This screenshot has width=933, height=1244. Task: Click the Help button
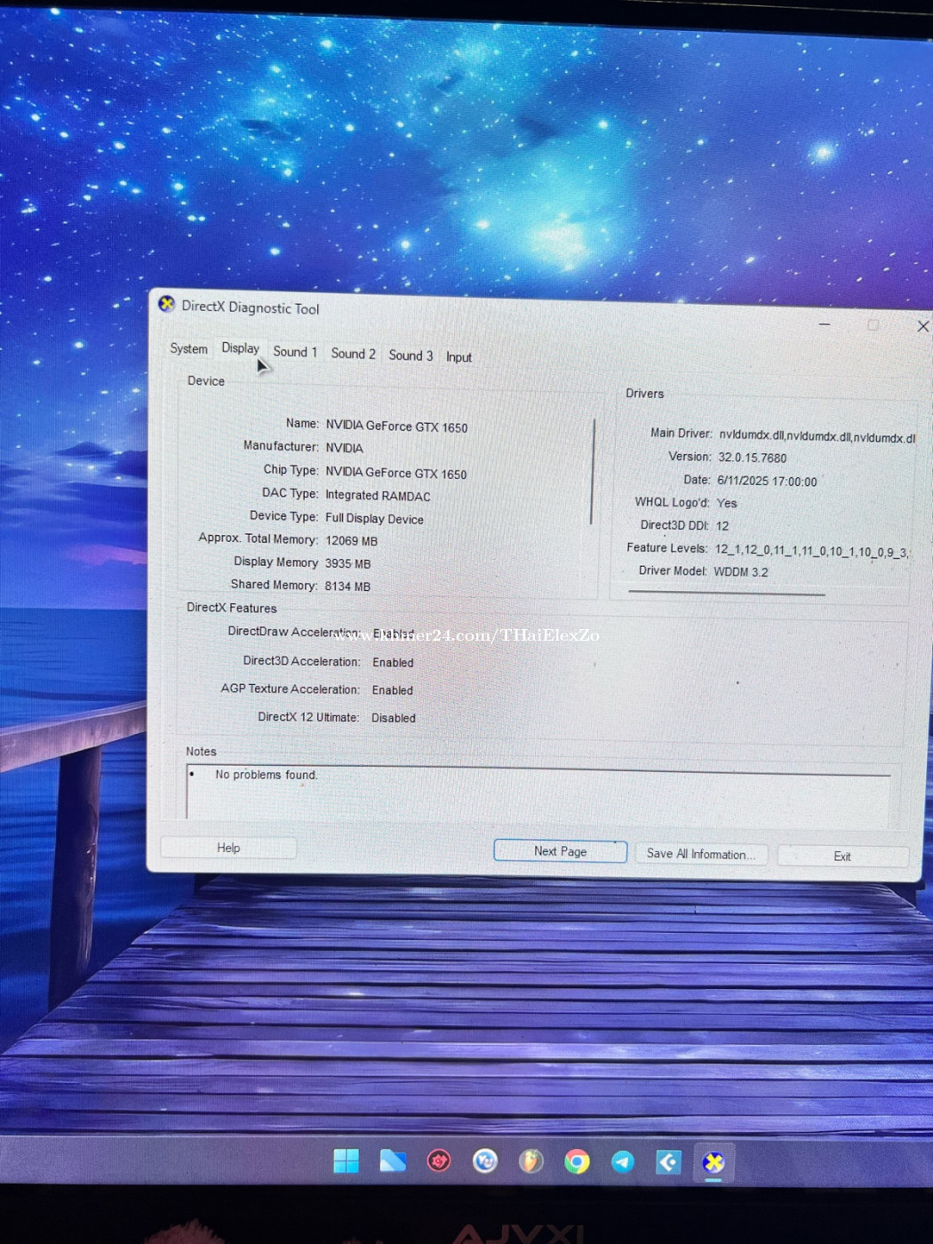pos(228,848)
